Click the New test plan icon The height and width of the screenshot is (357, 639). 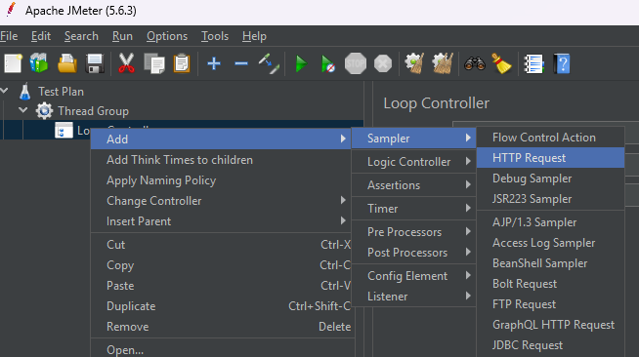click(x=13, y=63)
